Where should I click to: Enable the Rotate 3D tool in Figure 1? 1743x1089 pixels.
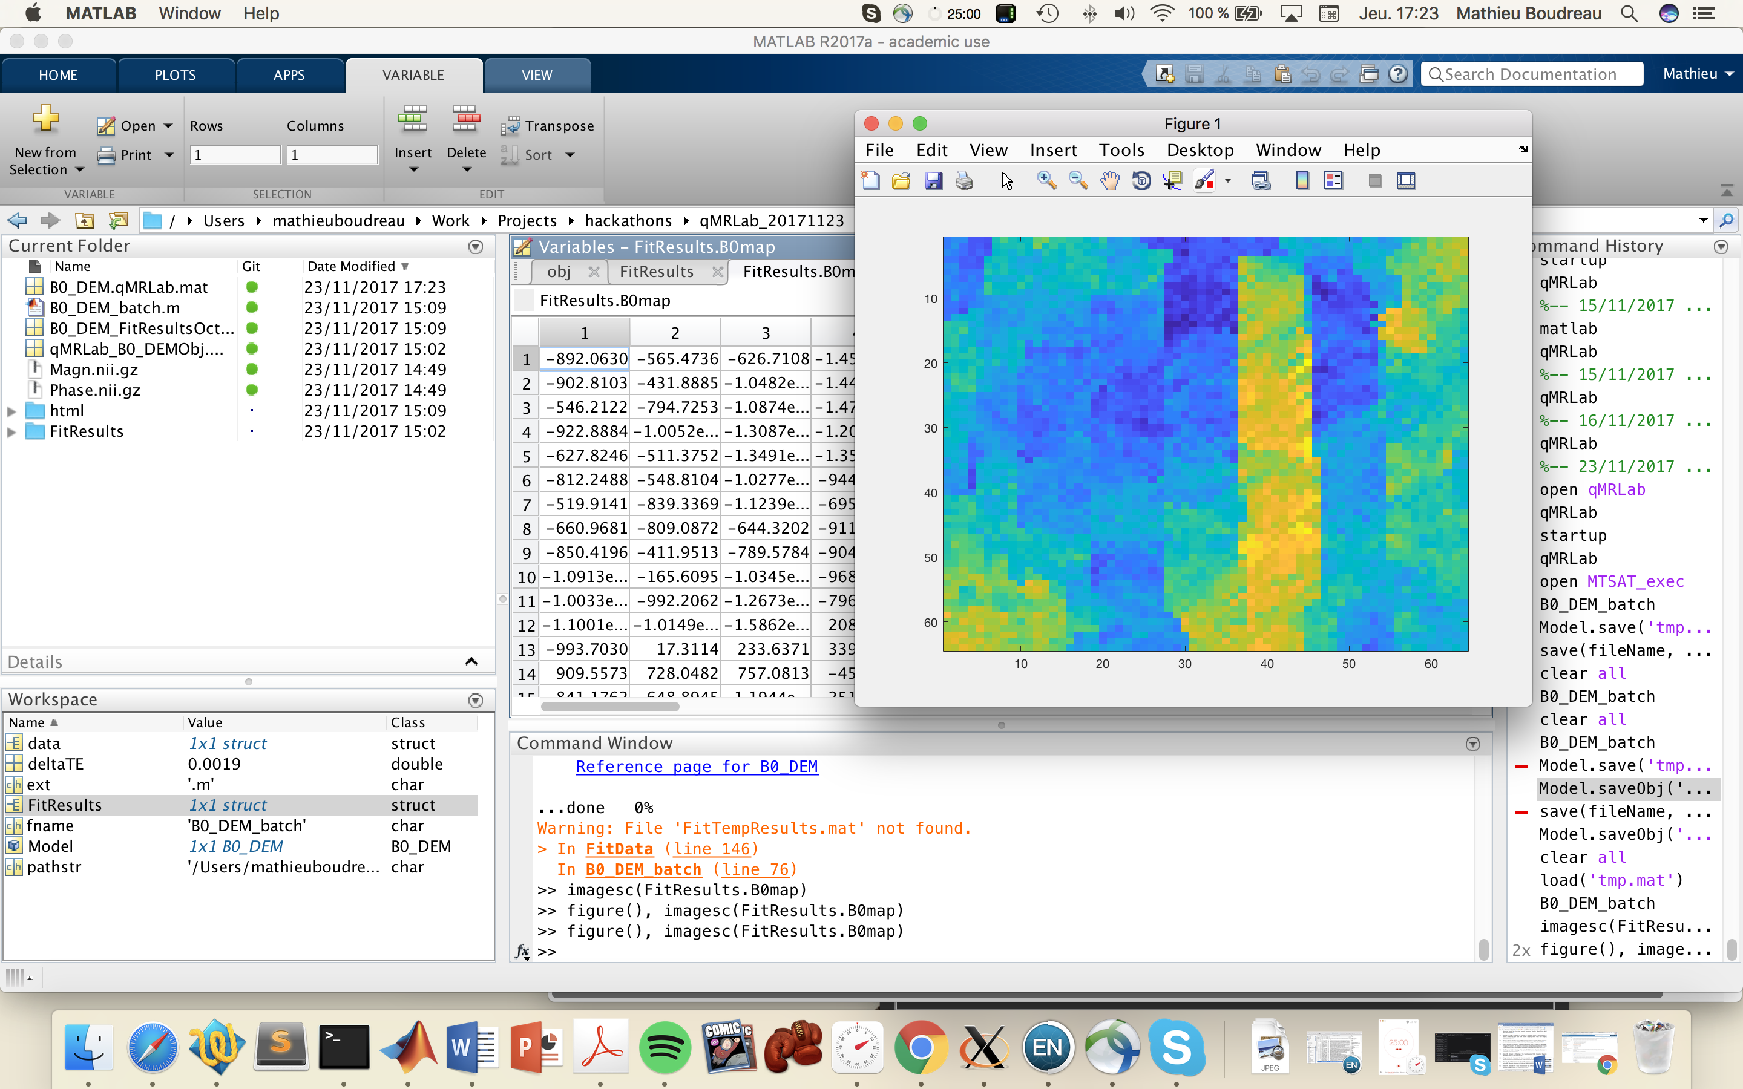(1141, 180)
